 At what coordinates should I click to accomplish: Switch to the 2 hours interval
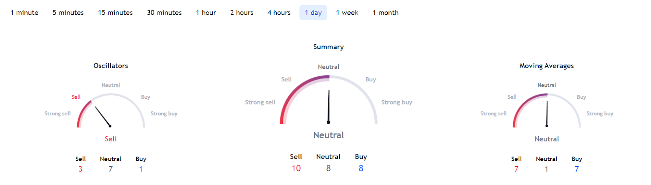[242, 13]
